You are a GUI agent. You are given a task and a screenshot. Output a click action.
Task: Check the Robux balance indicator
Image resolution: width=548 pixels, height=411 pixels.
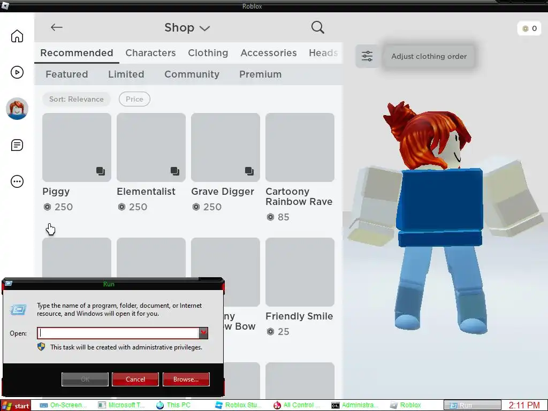(529, 28)
